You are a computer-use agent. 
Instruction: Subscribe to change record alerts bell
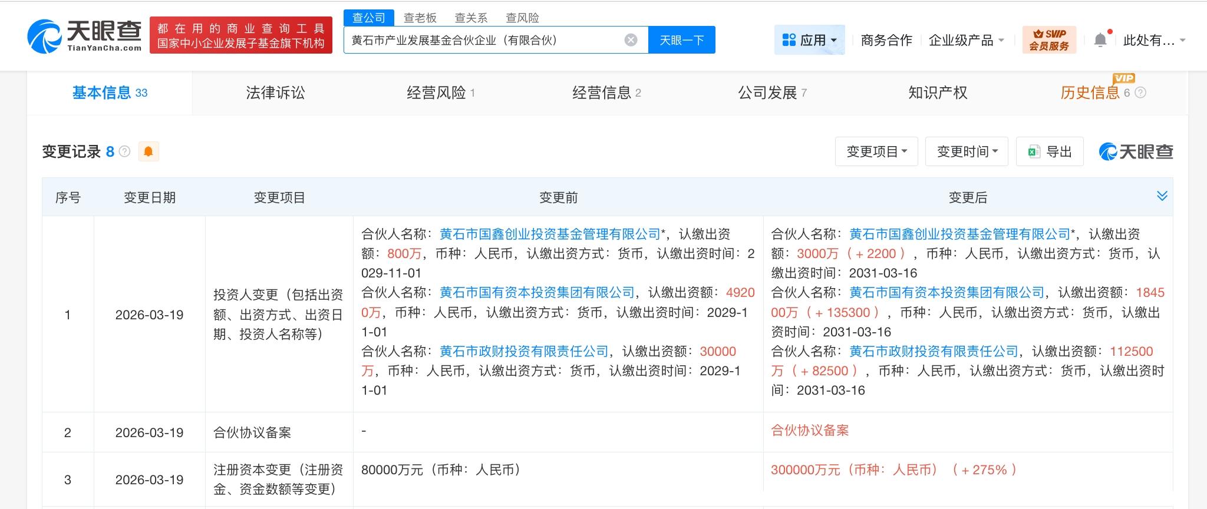pos(149,151)
